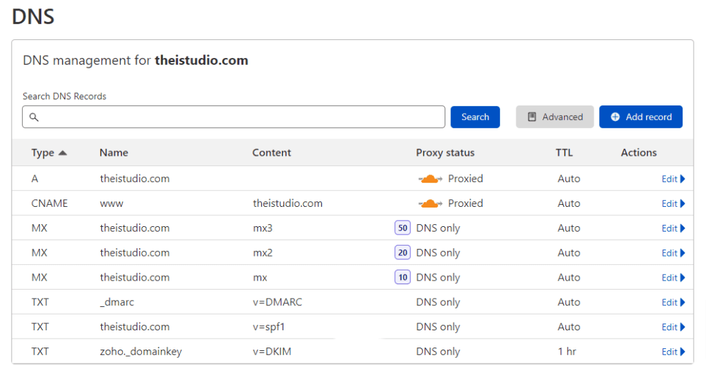Focus the Search DNS Records field
The height and width of the screenshot is (371, 706).
click(x=234, y=117)
